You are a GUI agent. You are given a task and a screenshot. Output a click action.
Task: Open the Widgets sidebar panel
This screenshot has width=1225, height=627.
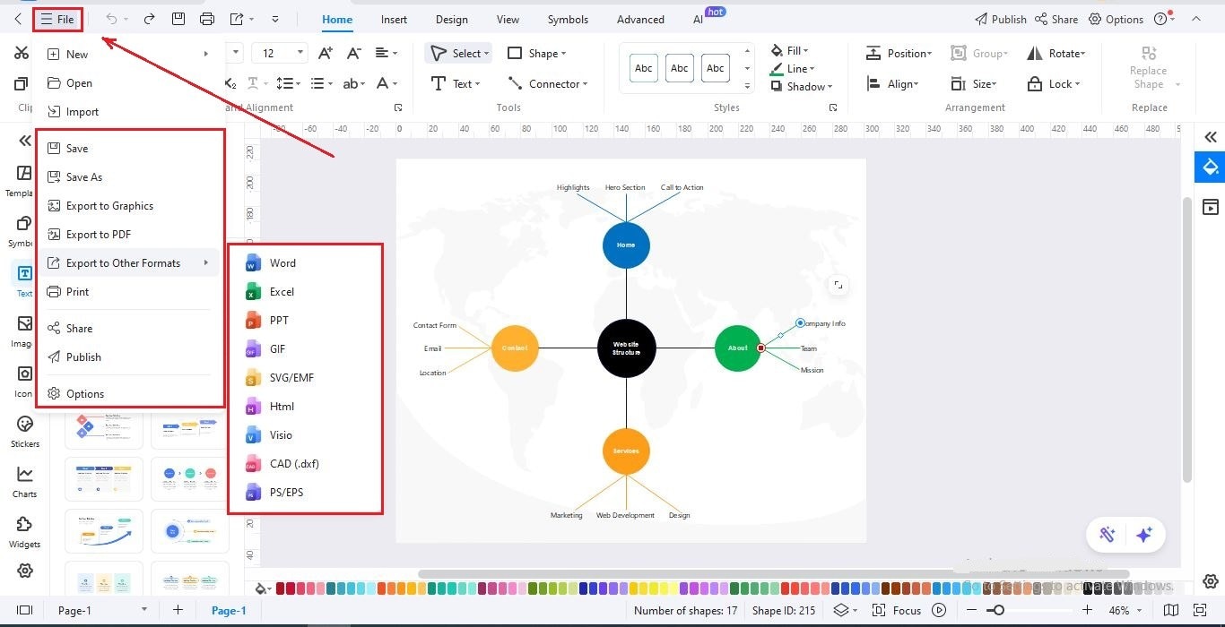click(x=24, y=531)
